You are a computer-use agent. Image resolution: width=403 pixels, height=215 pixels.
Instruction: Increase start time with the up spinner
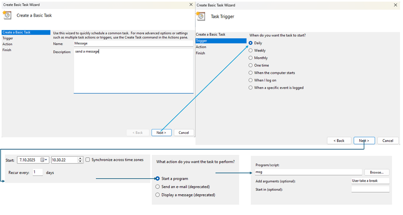[80, 158]
